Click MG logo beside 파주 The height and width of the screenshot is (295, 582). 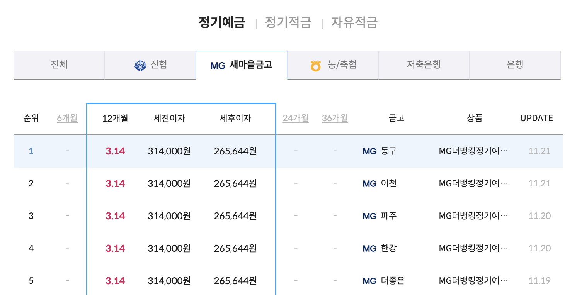[x=369, y=217]
